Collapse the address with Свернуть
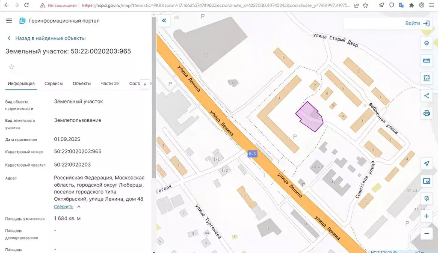 pyautogui.click(x=63, y=207)
